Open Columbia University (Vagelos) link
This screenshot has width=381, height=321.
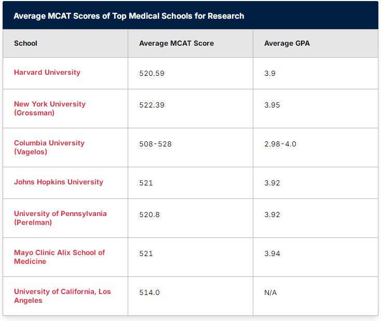49,148
